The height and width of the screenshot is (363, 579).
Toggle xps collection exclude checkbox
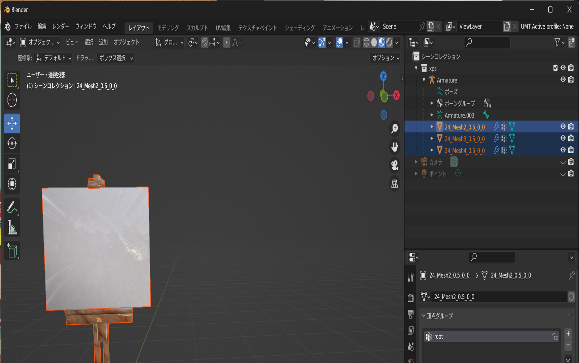555,68
